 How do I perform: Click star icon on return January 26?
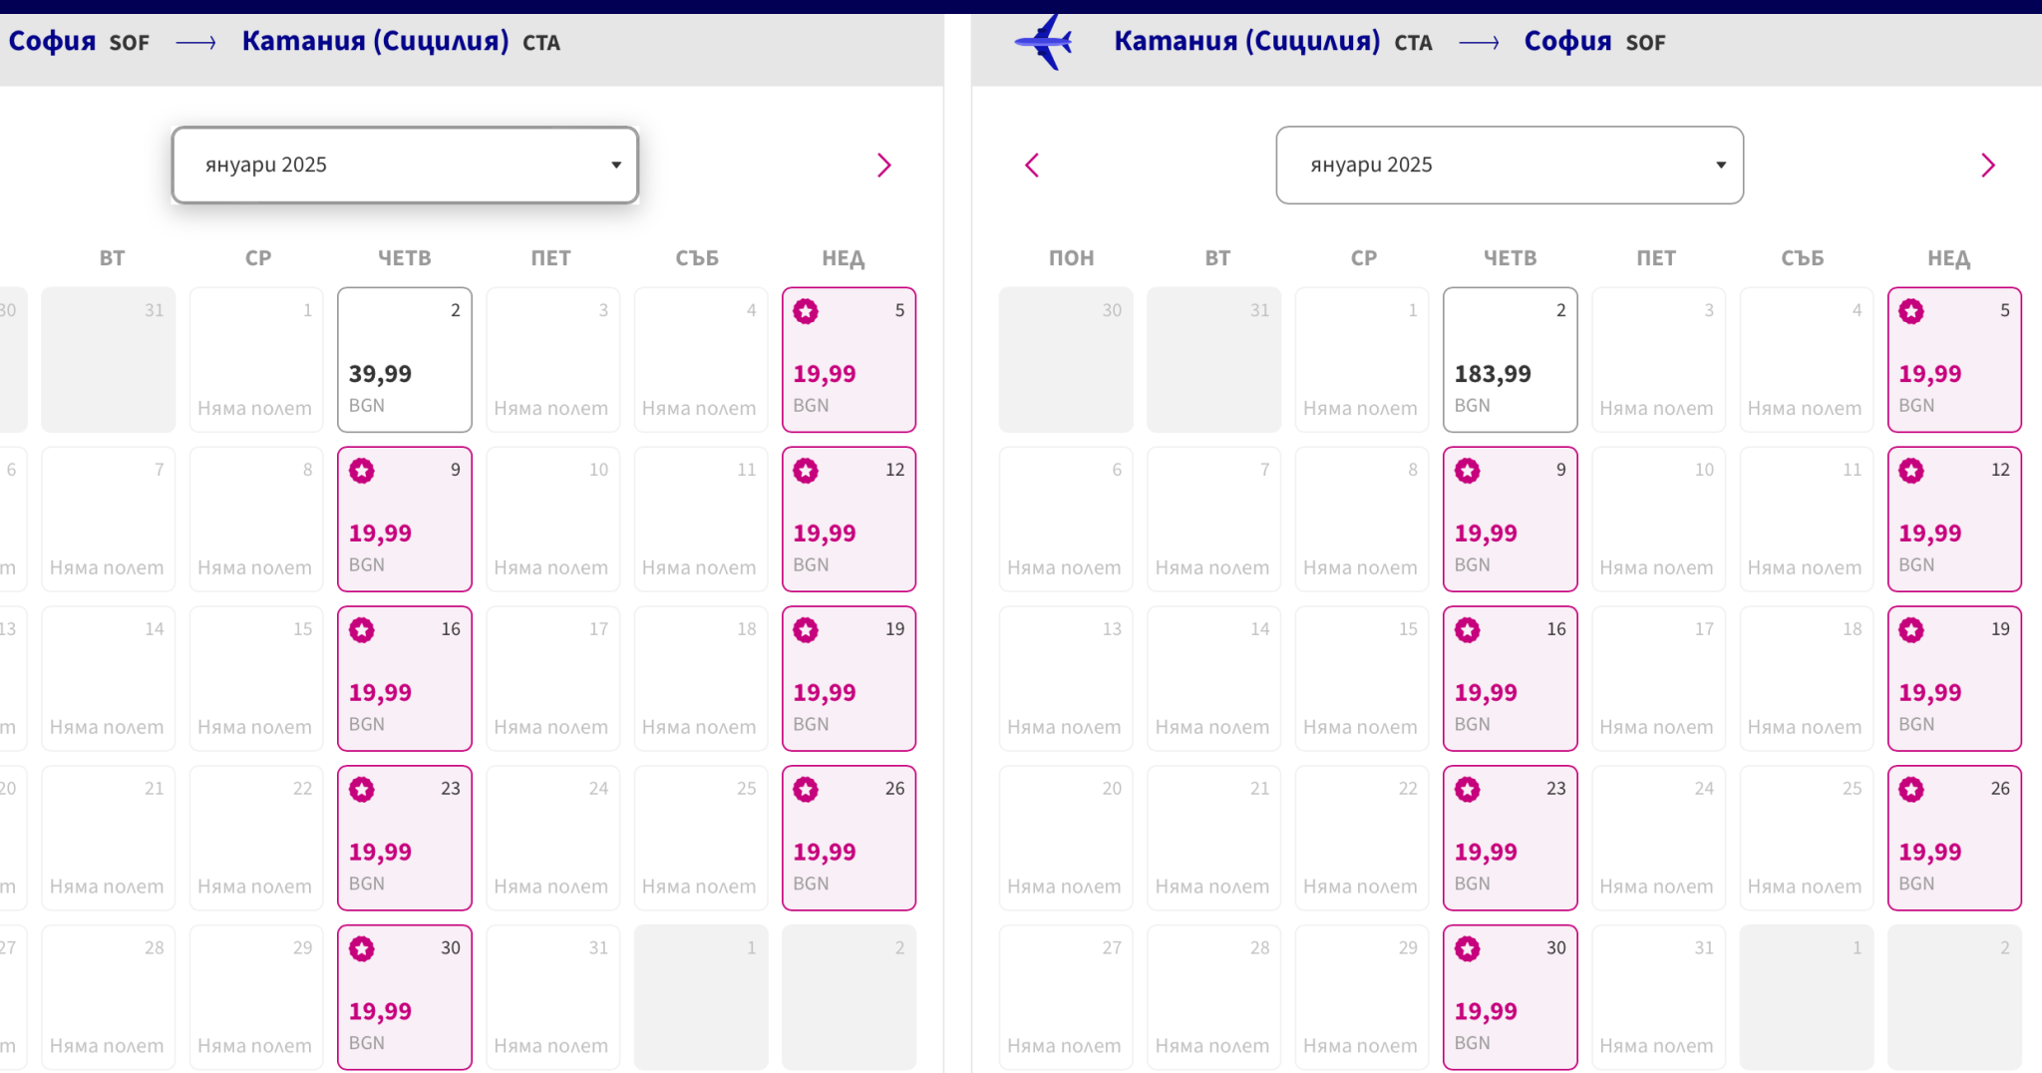(x=1910, y=790)
